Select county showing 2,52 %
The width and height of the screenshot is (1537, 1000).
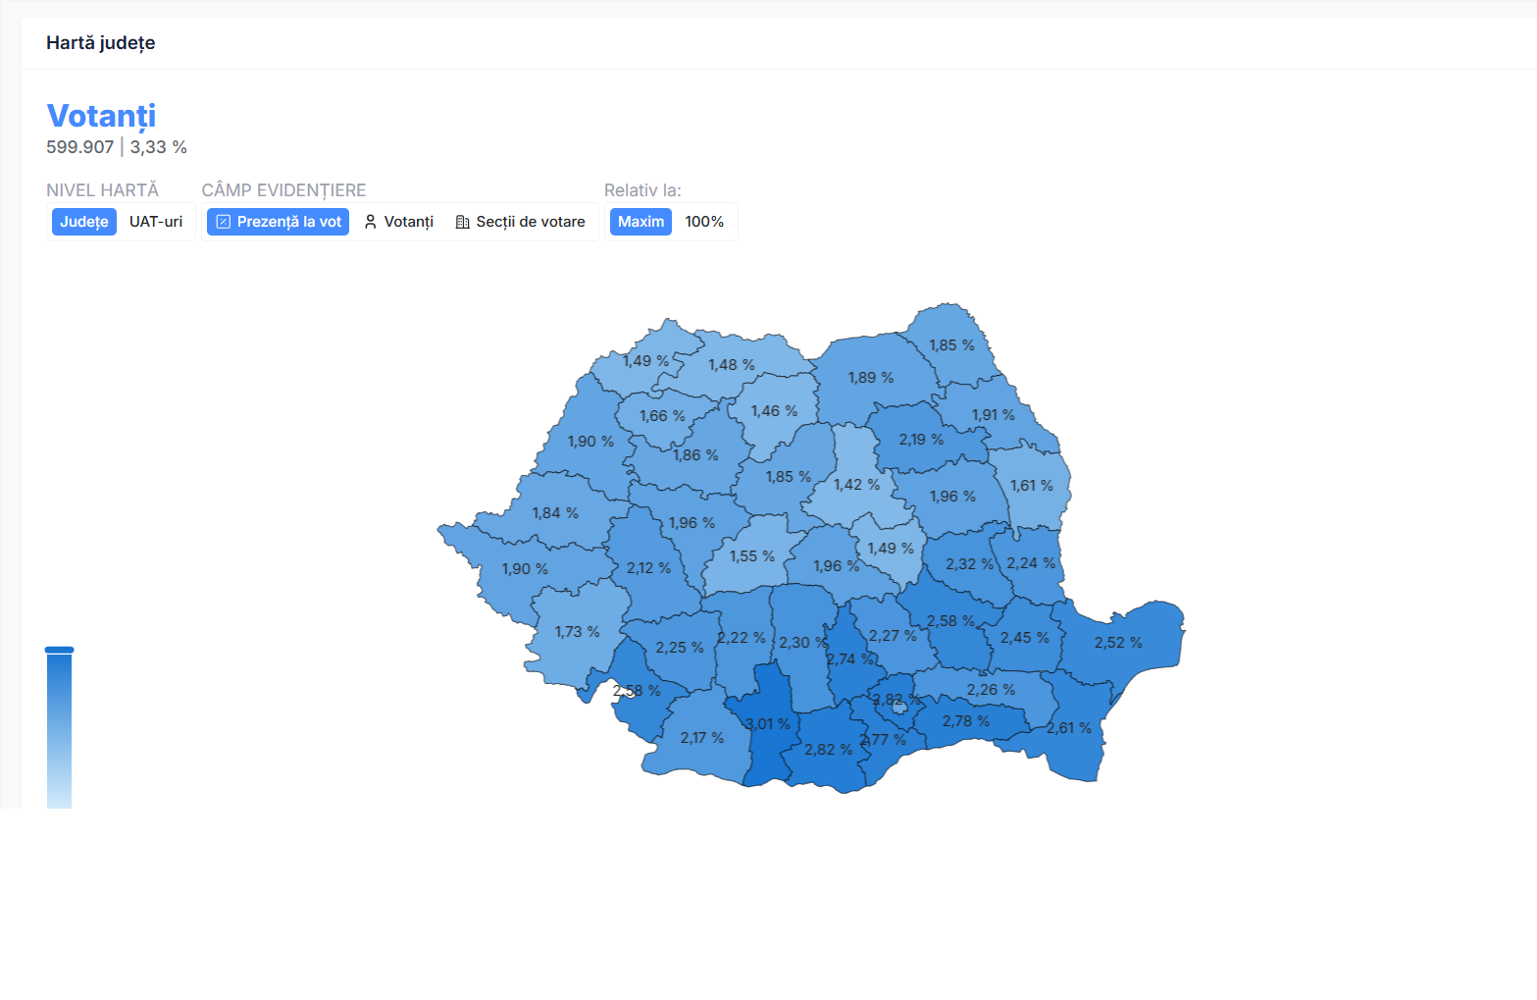1118,643
